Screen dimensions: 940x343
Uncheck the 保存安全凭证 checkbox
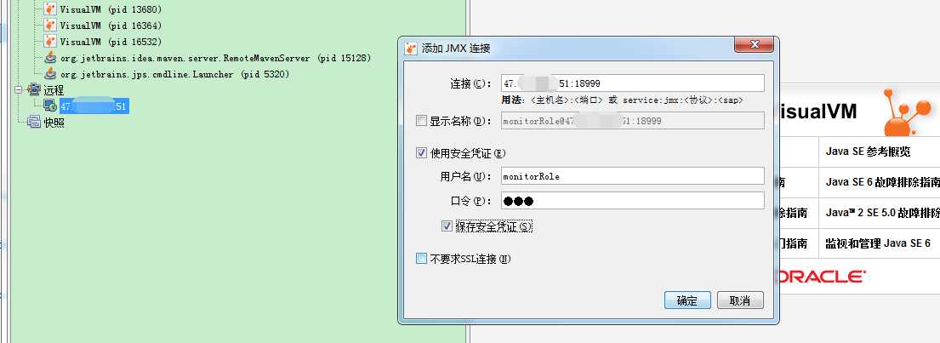[447, 226]
